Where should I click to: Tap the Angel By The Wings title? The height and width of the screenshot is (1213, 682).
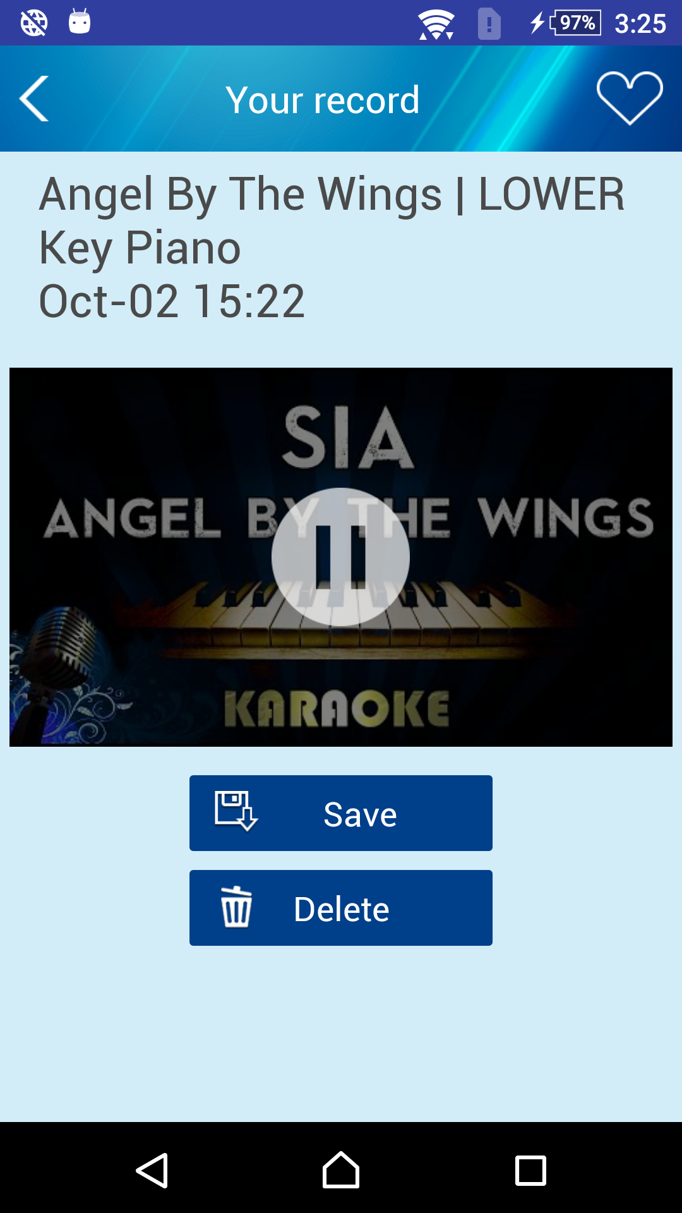(332, 220)
